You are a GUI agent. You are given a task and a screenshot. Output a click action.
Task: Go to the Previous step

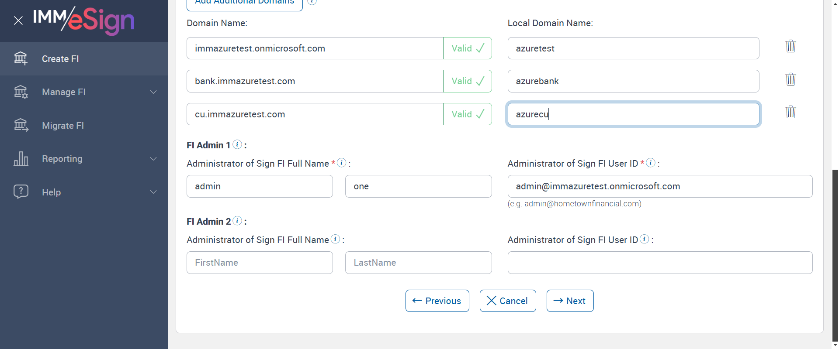pos(437,301)
